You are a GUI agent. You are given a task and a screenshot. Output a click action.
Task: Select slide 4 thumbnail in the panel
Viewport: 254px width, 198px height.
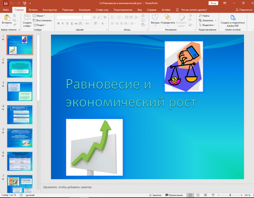(20, 115)
